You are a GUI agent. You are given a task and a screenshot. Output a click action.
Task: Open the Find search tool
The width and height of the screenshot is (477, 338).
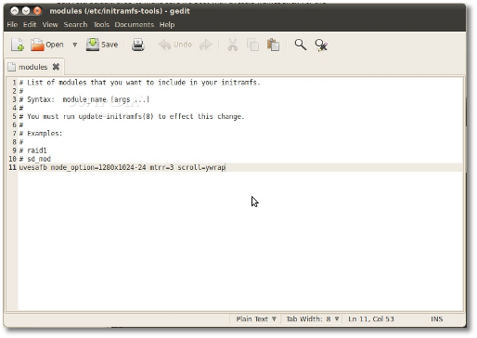[300, 45]
